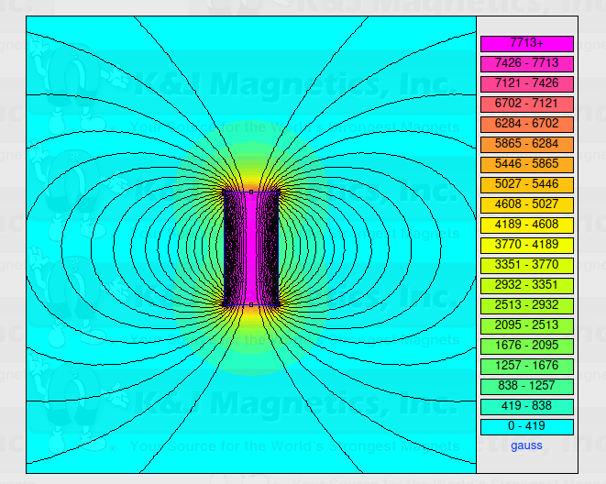Image resolution: width=606 pixels, height=484 pixels.
Task: Choose the 3770 - 4189 legend swatch
Action: pos(527,246)
